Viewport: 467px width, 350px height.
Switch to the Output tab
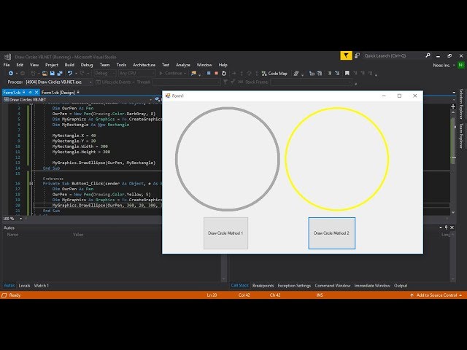(x=401, y=286)
